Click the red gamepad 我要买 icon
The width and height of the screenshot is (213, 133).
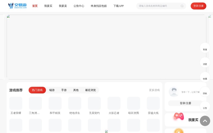[179, 117]
